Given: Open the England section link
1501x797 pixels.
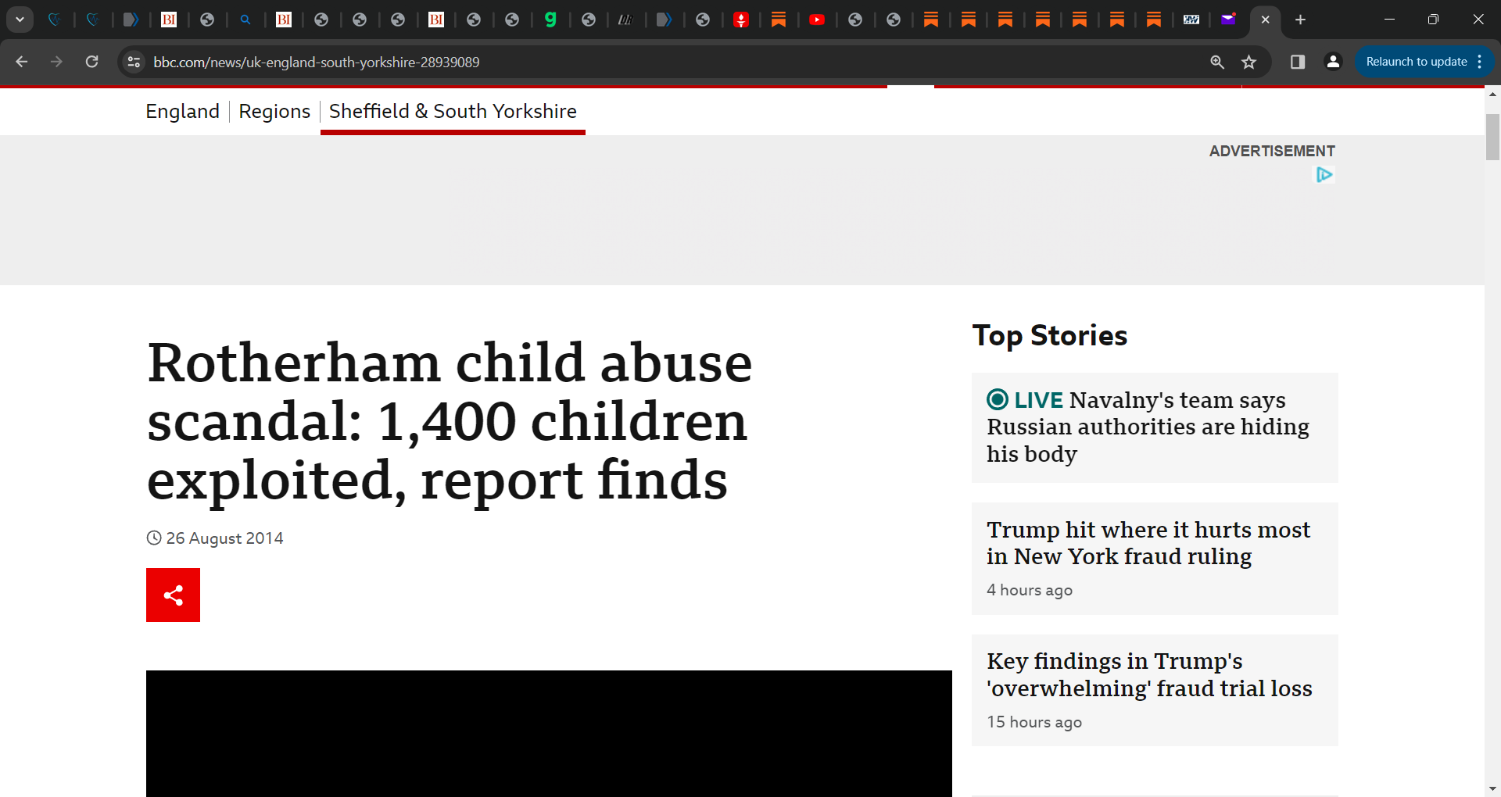Looking at the screenshot, I should click(182, 112).
